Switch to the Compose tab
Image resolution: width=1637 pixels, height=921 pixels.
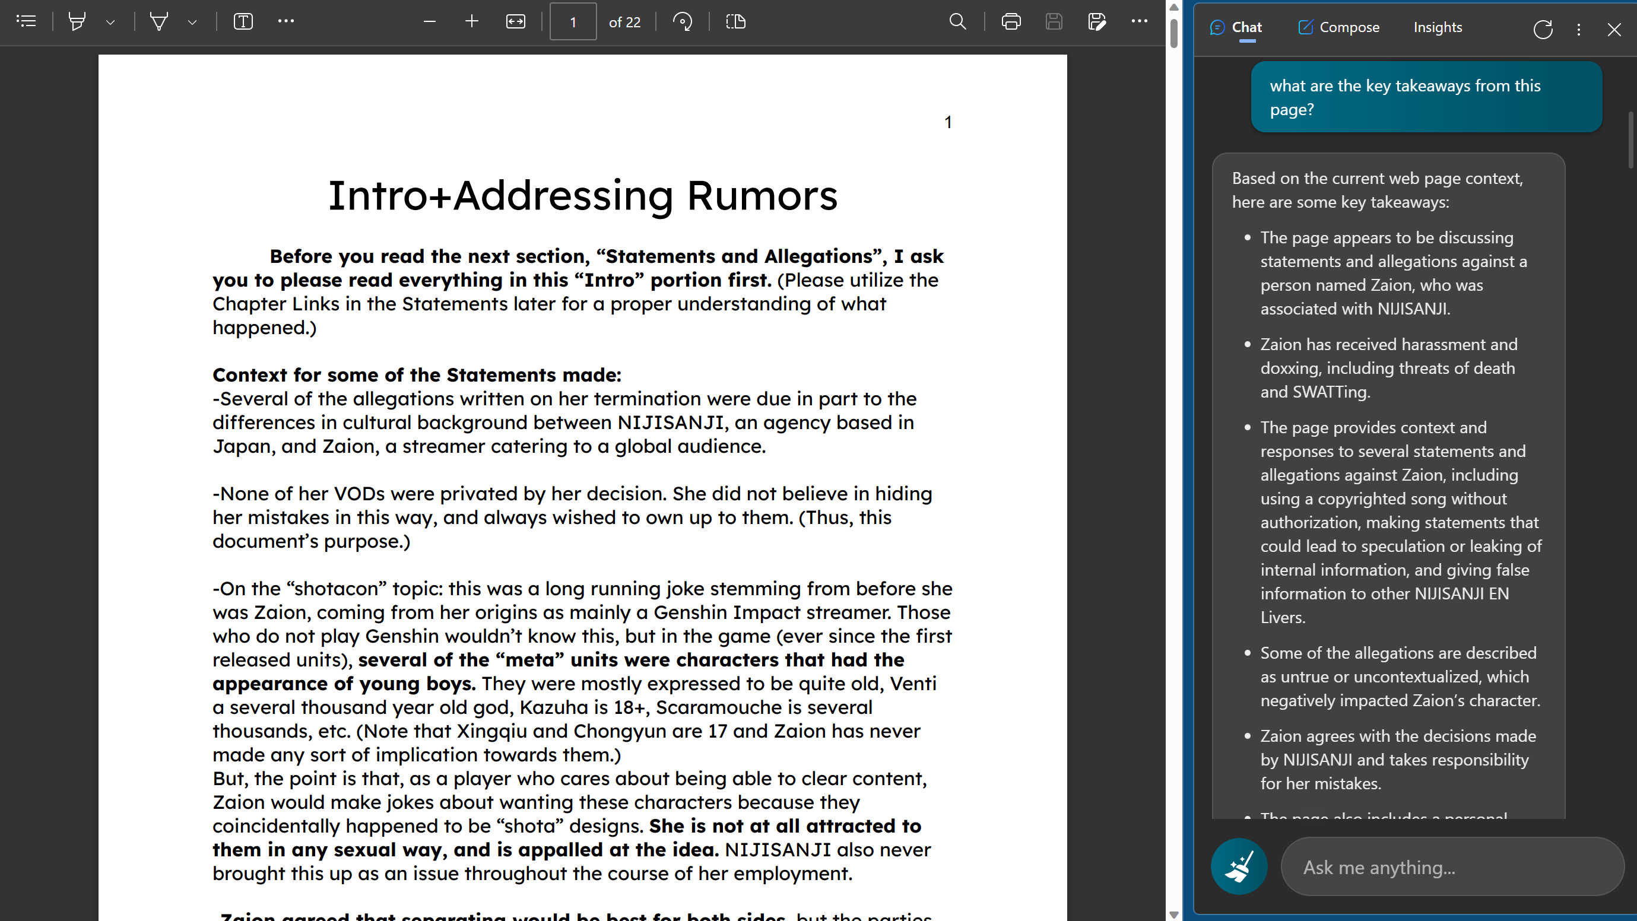(1338, 27)
